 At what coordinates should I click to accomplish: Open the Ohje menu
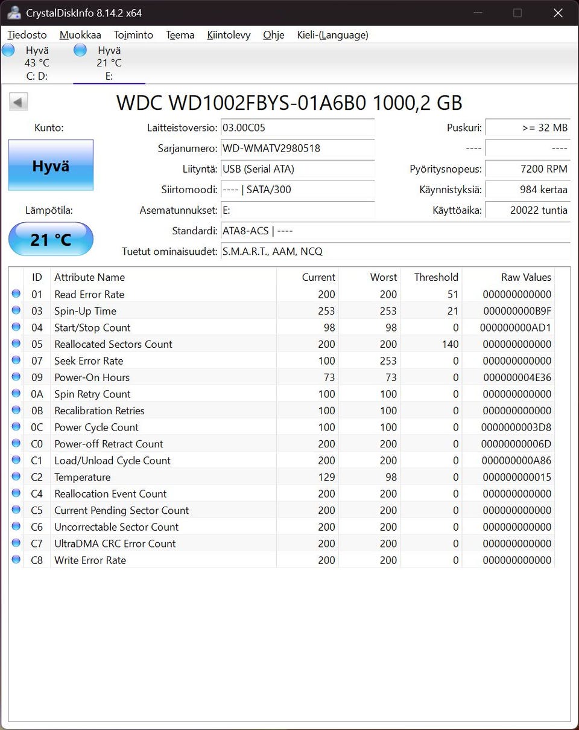pos(274,35)
